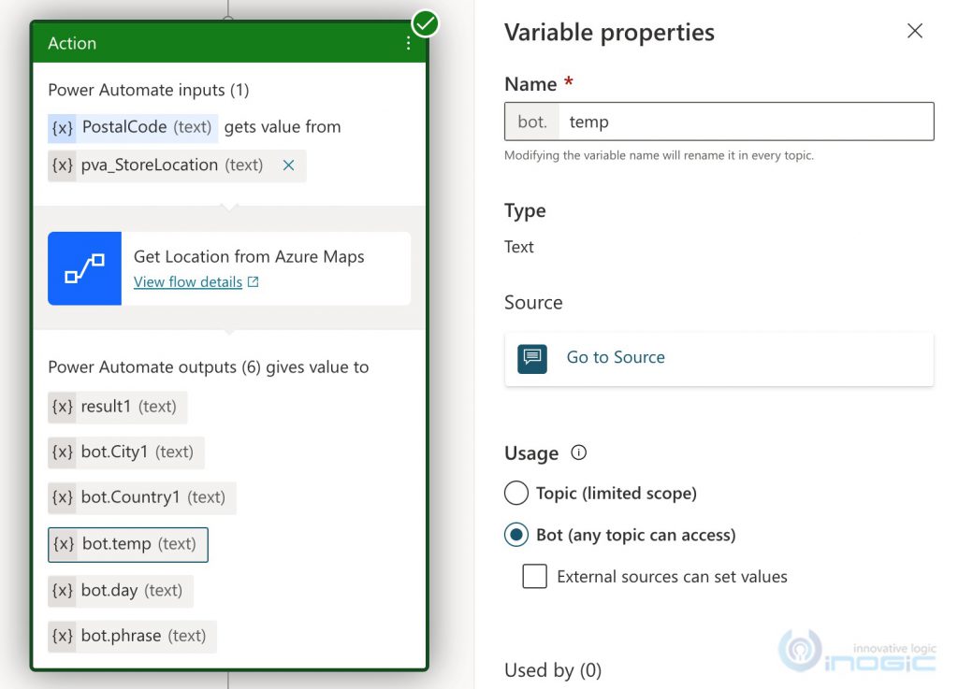
Task: Open the three-dot menu on the Action card
Action: (x=407, y=43)
